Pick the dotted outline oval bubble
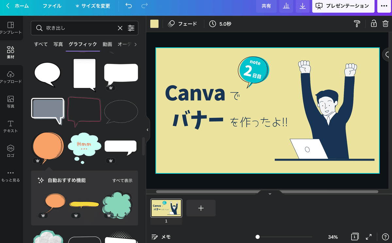Screen dimensions: 392x243 [121, 112]
